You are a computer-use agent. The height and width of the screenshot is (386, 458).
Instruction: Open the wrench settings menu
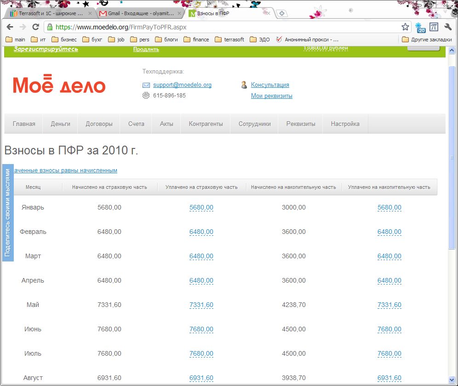[448, 27]
